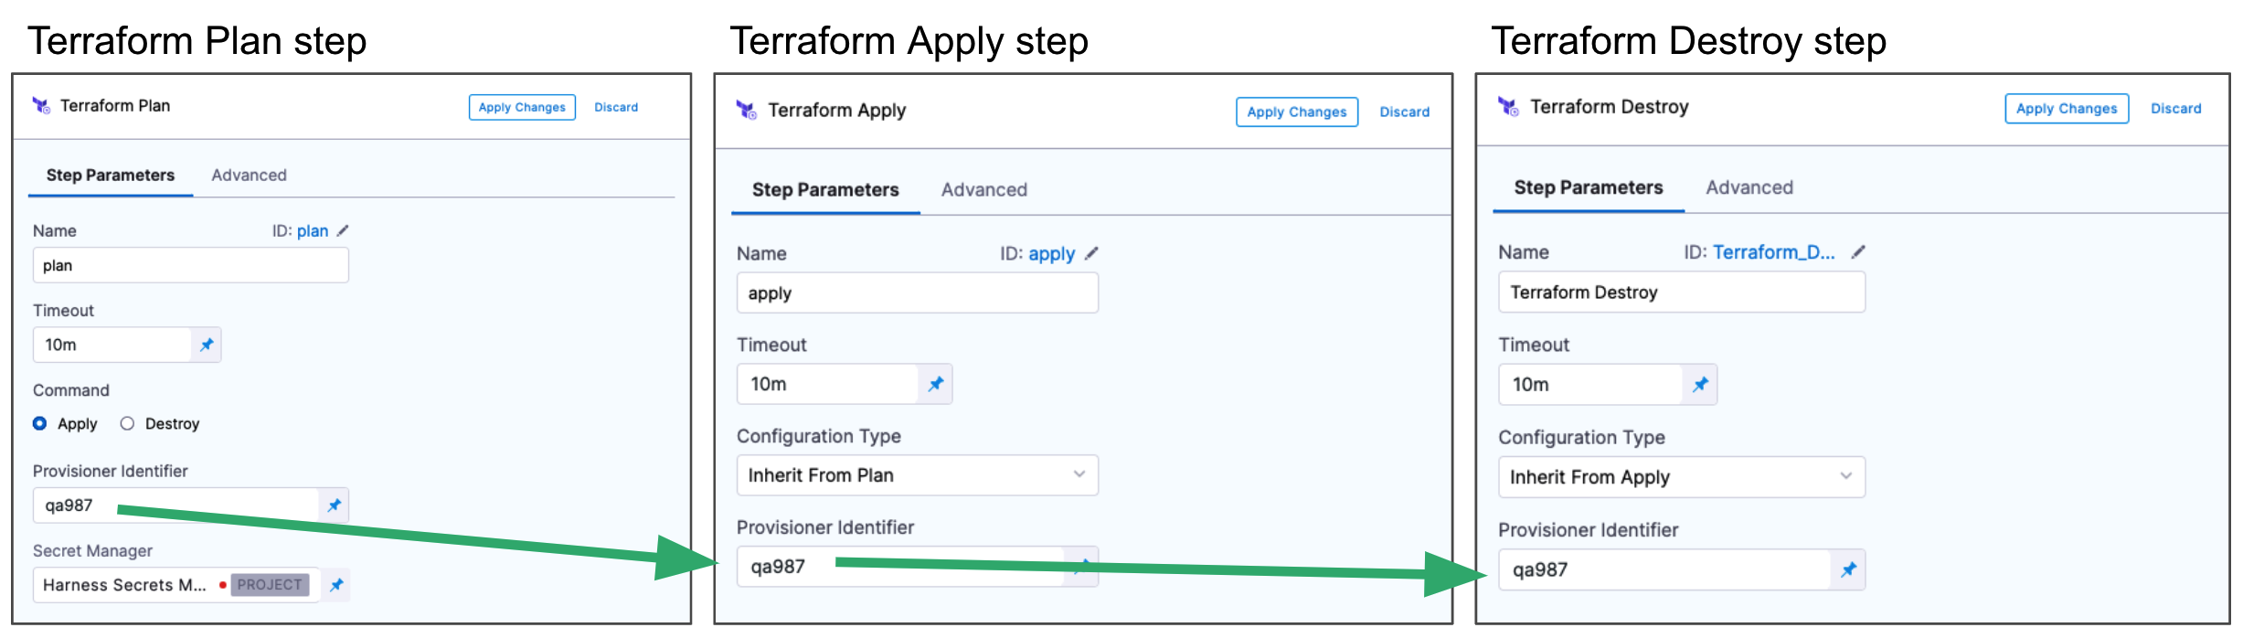Click pin icon beside Destroy Provisioner Identifier
This screenshot has width=2243, height=638.
pyautogui.click(x=1848, y=569)
